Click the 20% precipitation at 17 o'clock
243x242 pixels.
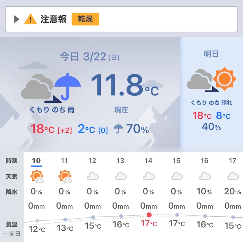point(233,192)
